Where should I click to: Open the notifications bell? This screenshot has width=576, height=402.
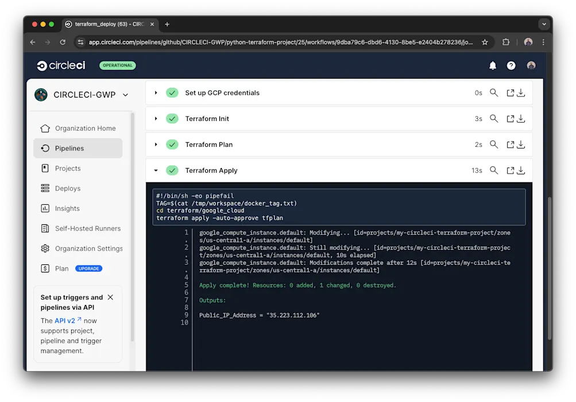pyautogui.click(x=492, y=65)
